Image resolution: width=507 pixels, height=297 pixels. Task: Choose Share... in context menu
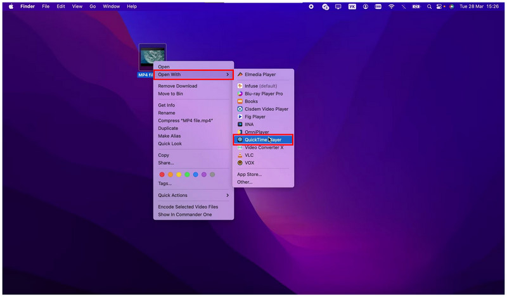[x=193, y=163]
